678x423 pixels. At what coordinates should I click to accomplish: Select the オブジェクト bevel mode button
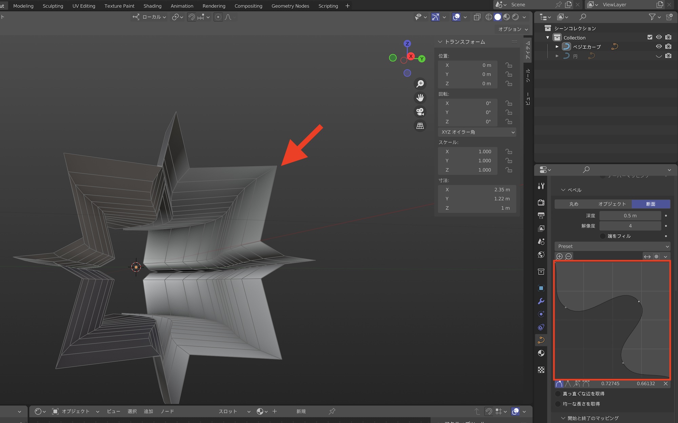tap(612, 204)
